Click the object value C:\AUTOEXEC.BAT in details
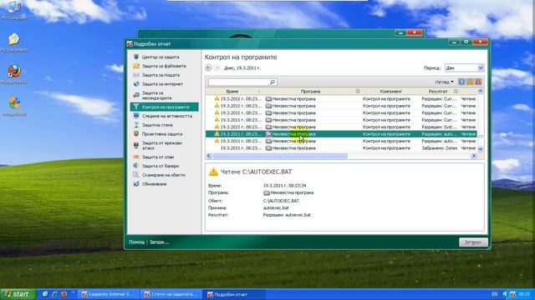 pos(281,201)
